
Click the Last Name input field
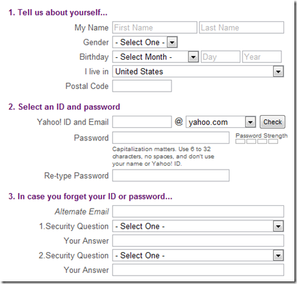coord(241,27)
